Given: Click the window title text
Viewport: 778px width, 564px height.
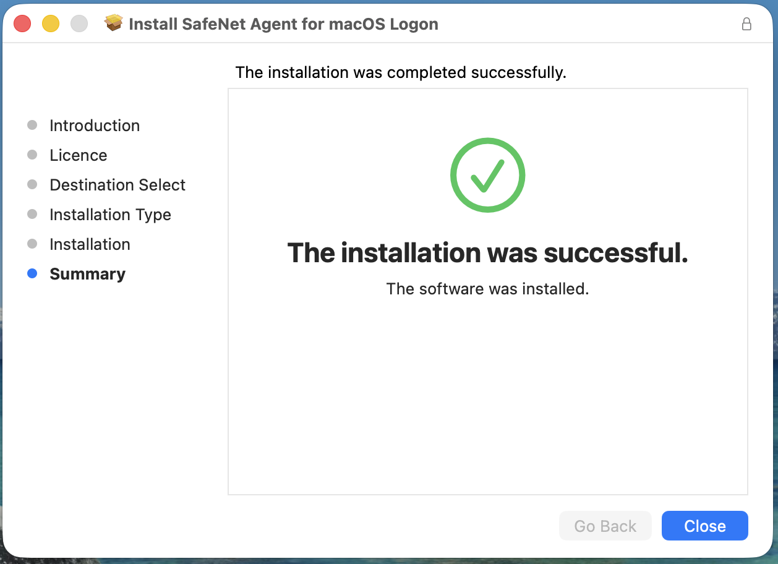Looking at the screenshot, I should click(283, 24).
